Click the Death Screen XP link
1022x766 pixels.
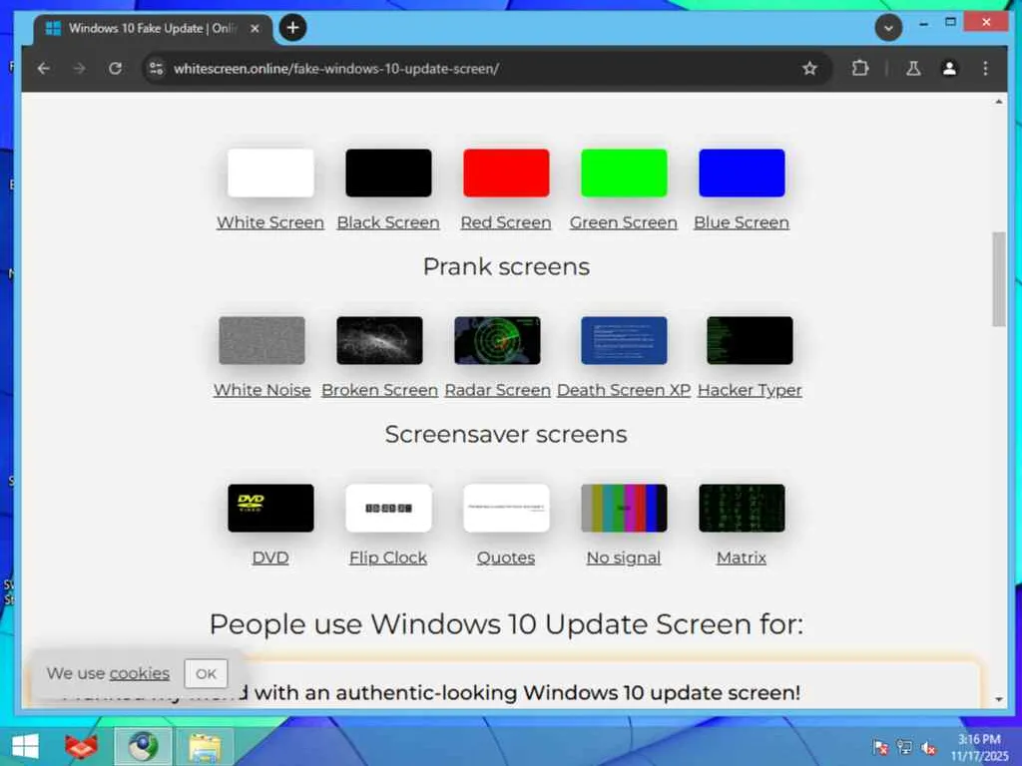click(x=624, y=390)
